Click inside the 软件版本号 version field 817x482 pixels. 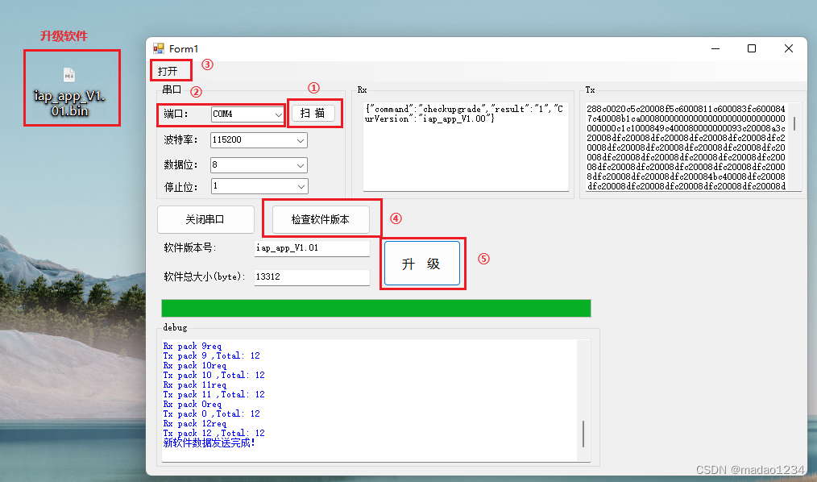click(x=310, y=248)
